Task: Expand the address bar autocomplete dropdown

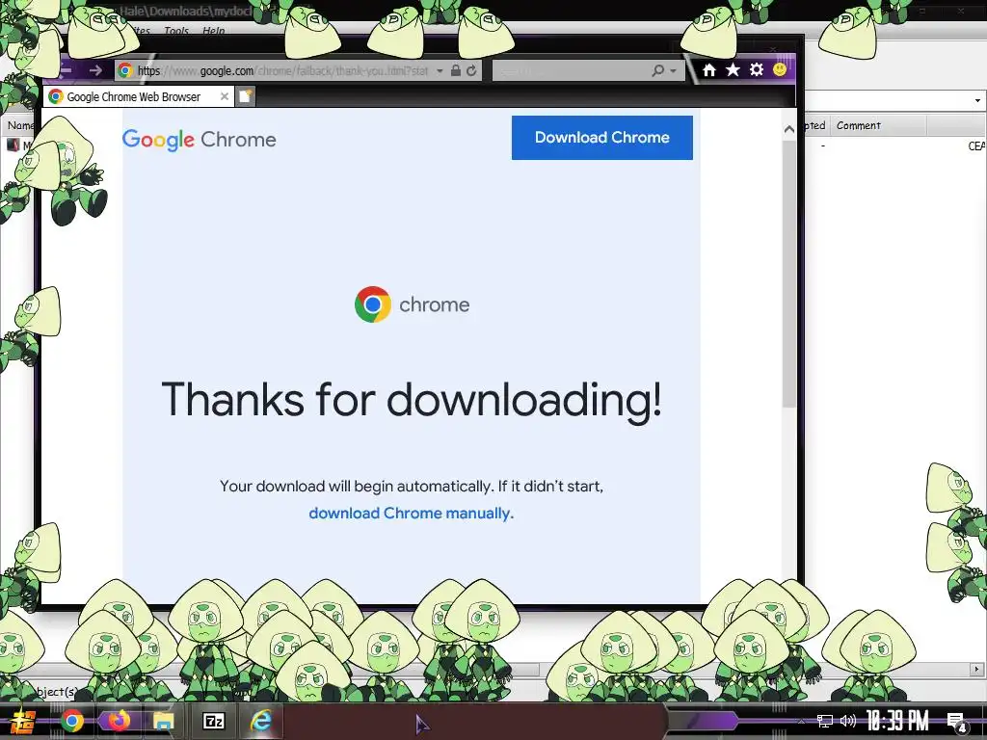Action: (440, 70)
